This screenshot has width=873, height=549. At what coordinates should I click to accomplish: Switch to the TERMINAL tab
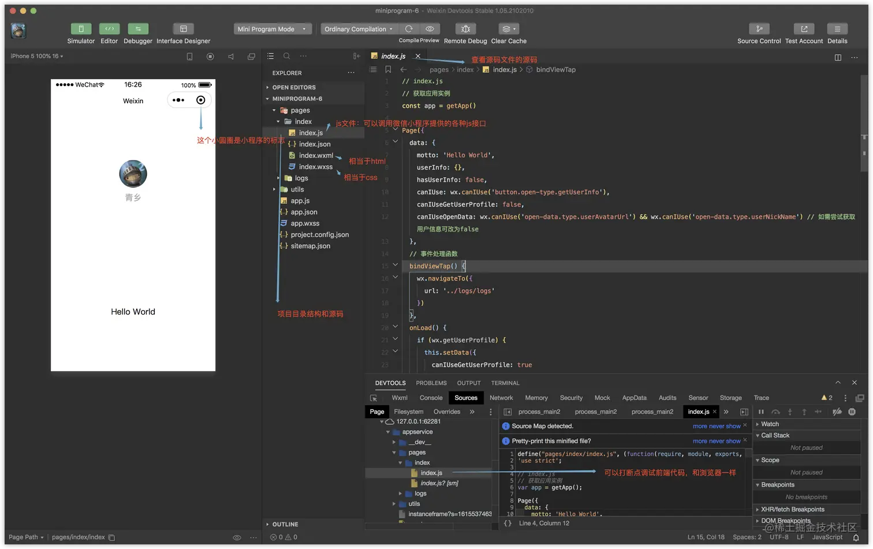(505, 383)
